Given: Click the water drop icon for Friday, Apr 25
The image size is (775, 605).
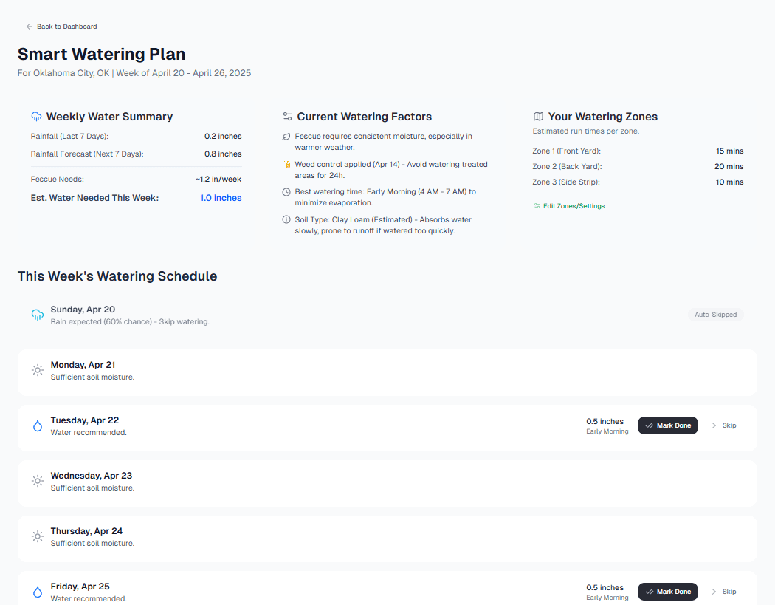Looking at the screenshot, I should point(38,592).
